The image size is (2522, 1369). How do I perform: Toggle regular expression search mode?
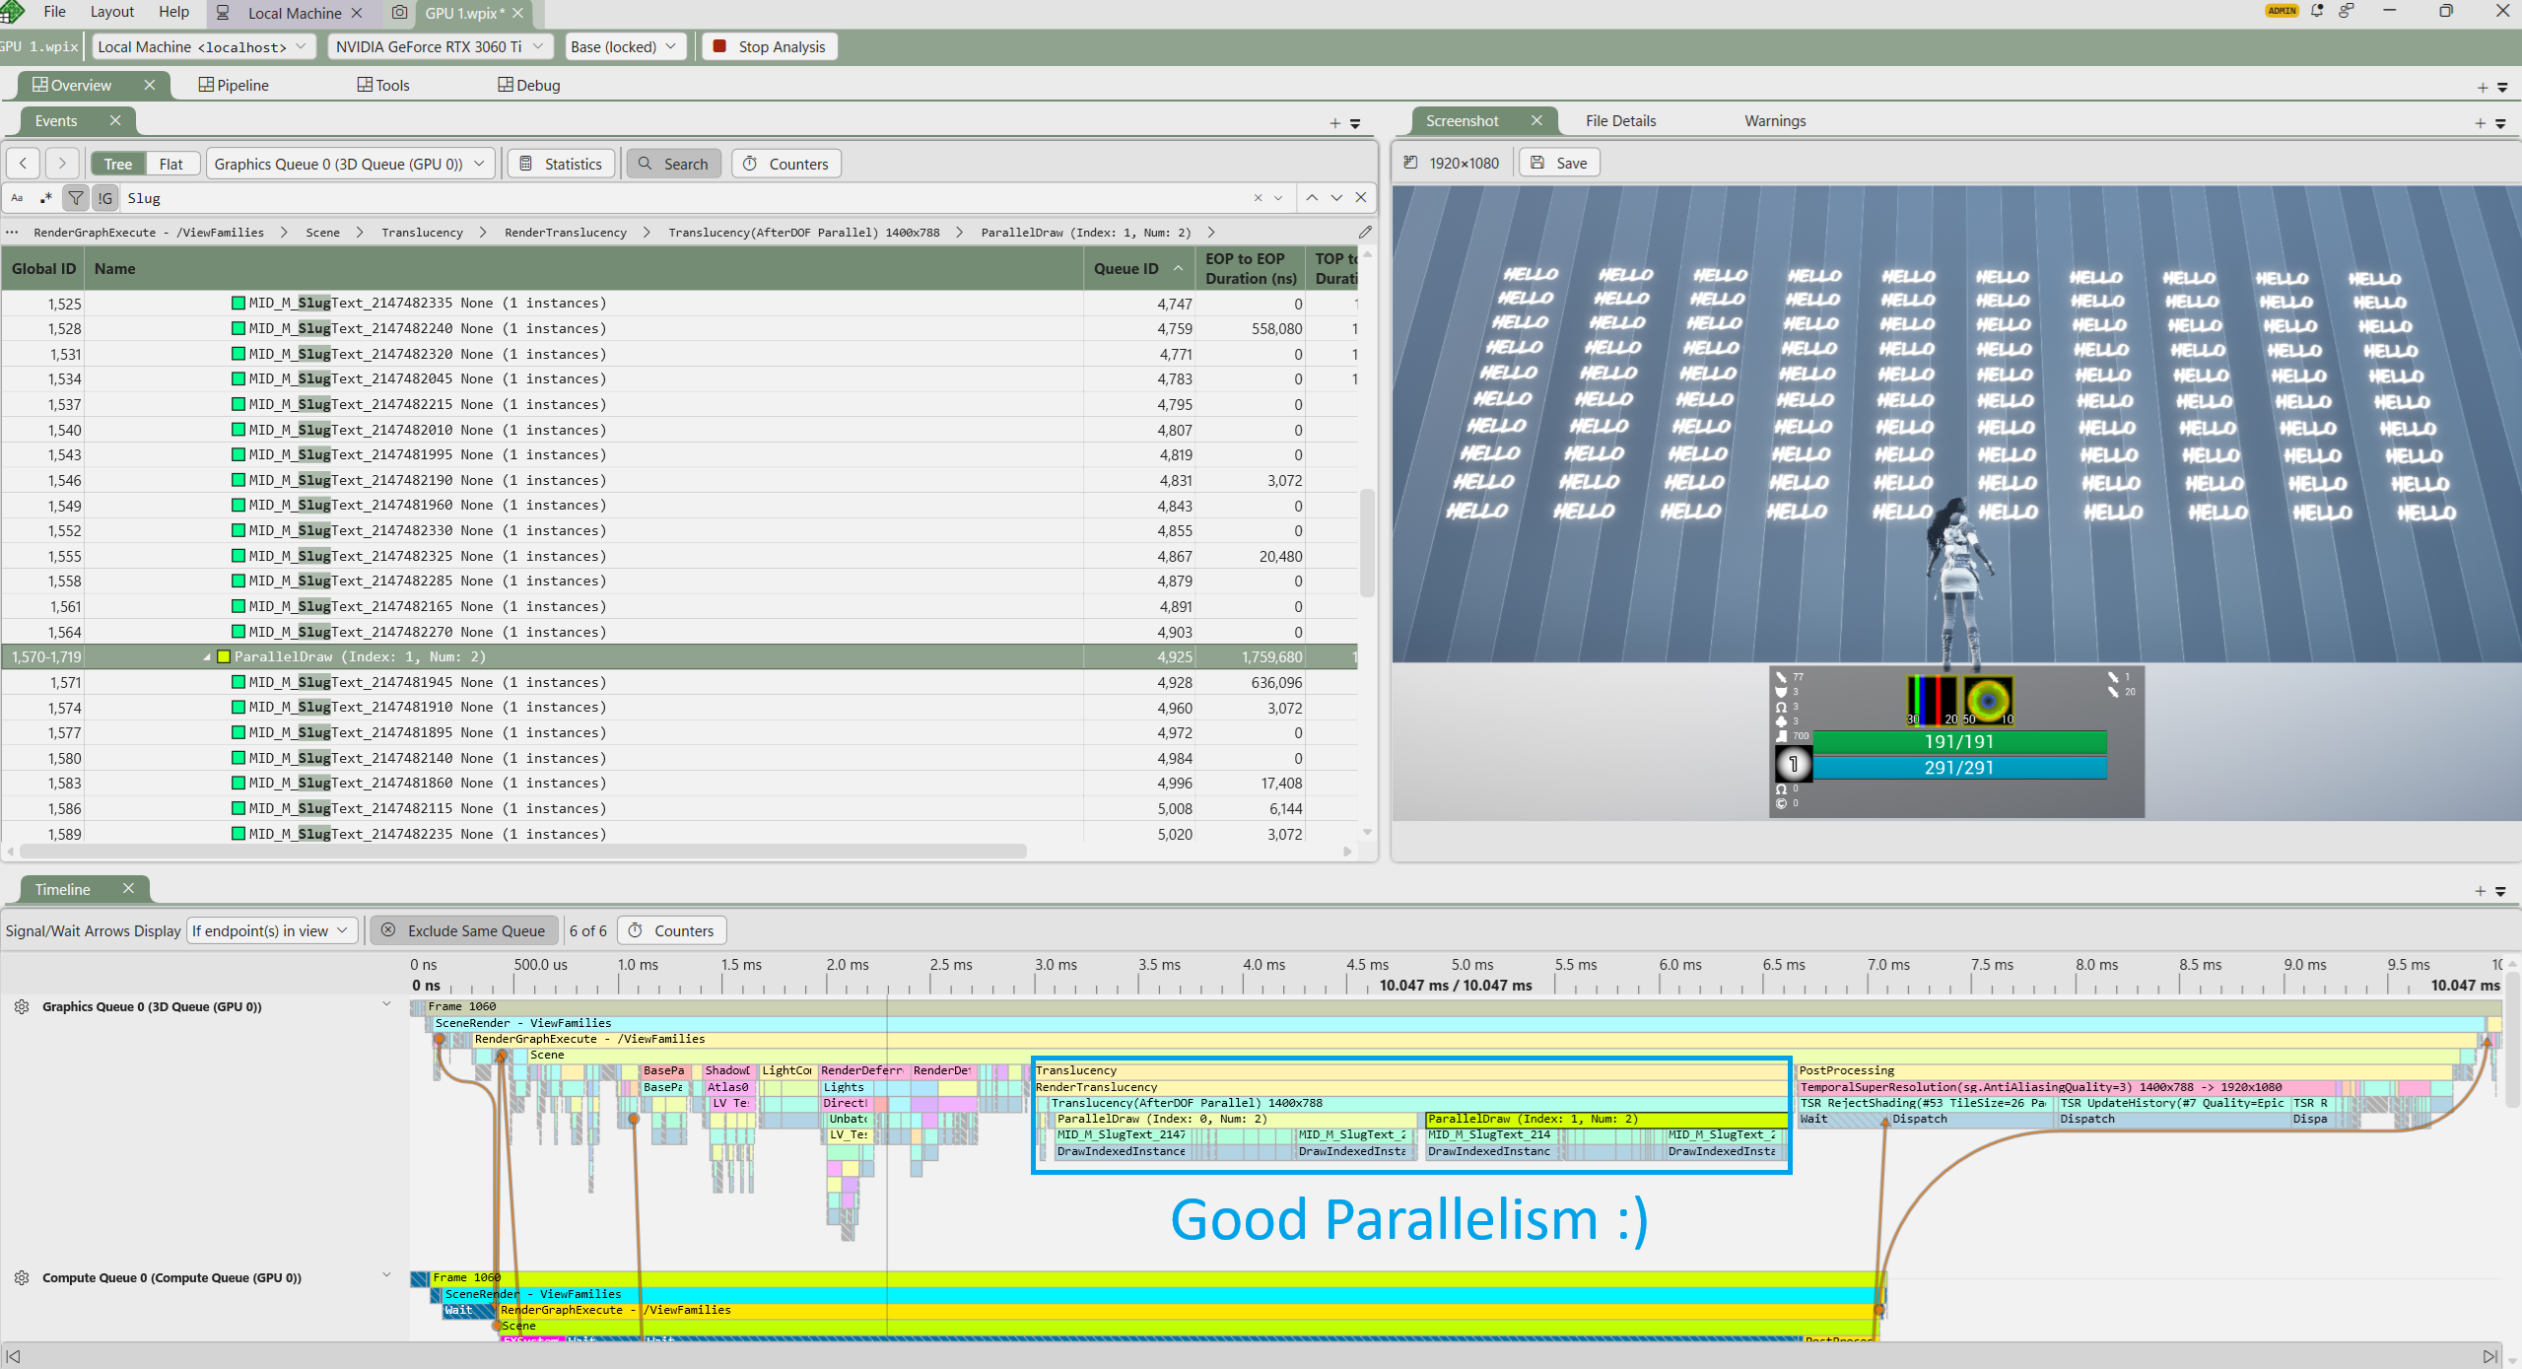[x=45, y=198]
